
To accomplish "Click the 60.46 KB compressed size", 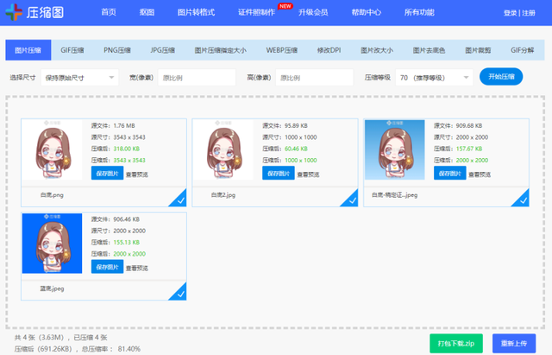I will (x=296, y=149).
